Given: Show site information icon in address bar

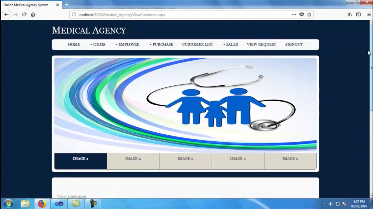Looking at the screenshot, I should [x=74, y=15].
